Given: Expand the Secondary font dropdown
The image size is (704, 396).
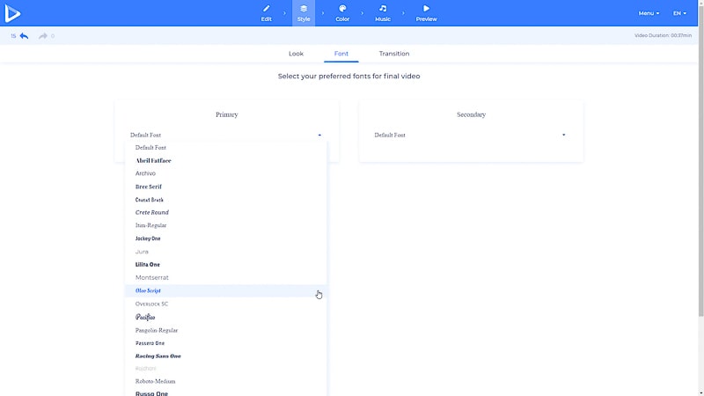Looking at the screenshot, I should pos(563,136).
